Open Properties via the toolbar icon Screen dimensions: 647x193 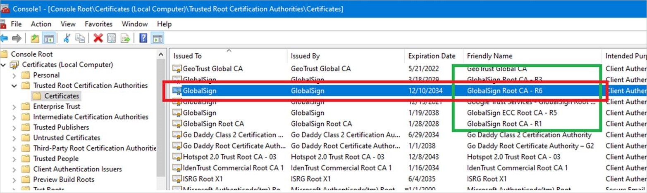pyautogui.click(x=112, y=38)
